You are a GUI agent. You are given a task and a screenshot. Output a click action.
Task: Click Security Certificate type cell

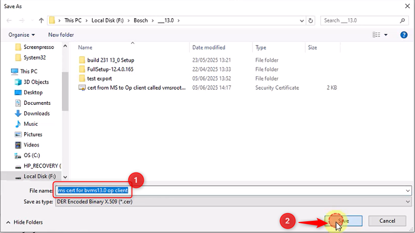coord(277,88)
